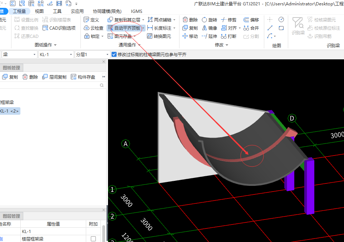Image resolution: width=344 pixels, height=242 pixels.
Task: Select the 打断 break tool
Action: 229,36
